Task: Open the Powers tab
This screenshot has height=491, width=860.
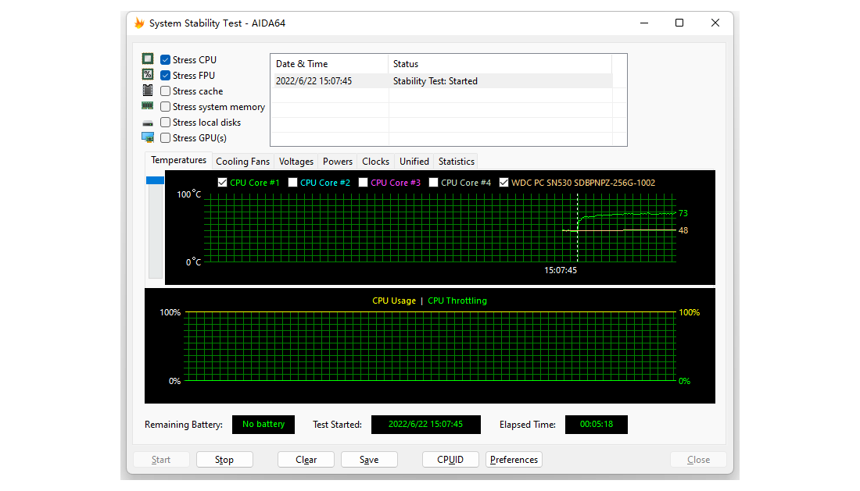Action: [x=337, y=162]
